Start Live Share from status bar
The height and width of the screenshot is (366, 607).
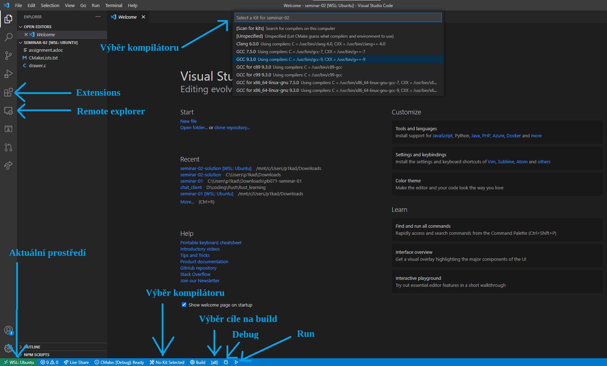pos(76,362)
